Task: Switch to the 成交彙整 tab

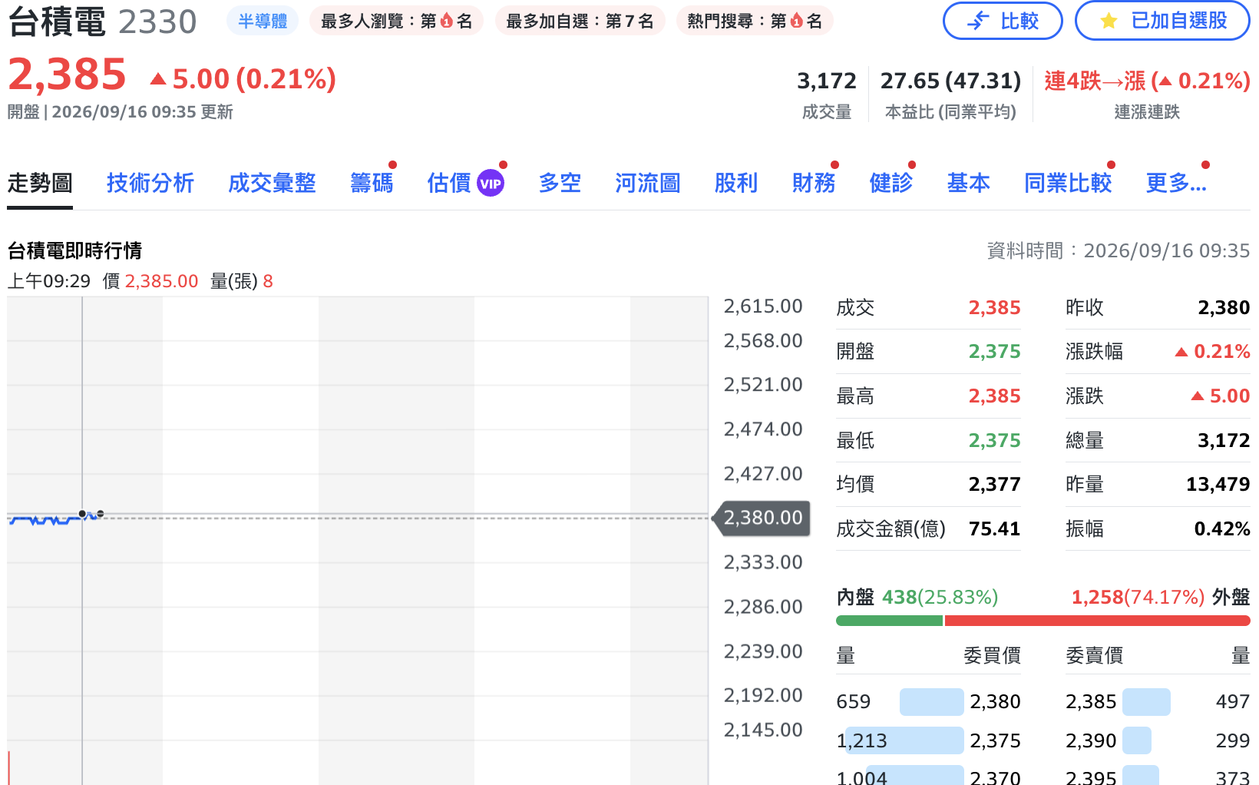Action: pos(273,183)
